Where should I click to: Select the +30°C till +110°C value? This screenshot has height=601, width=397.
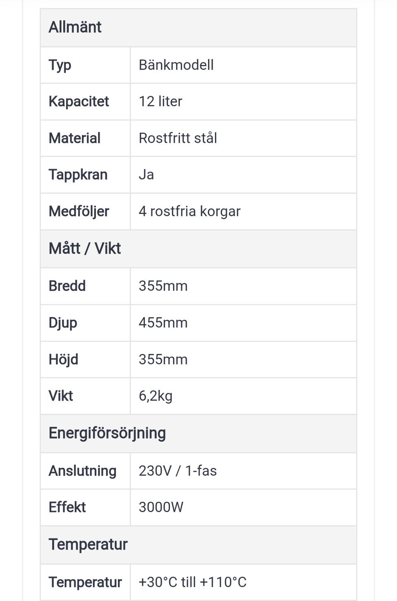(x=192, y=582)
